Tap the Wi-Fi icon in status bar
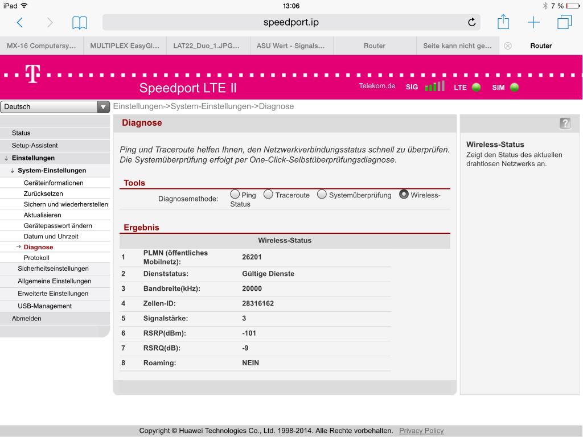 pyautogui.click(x=24, y=6)
